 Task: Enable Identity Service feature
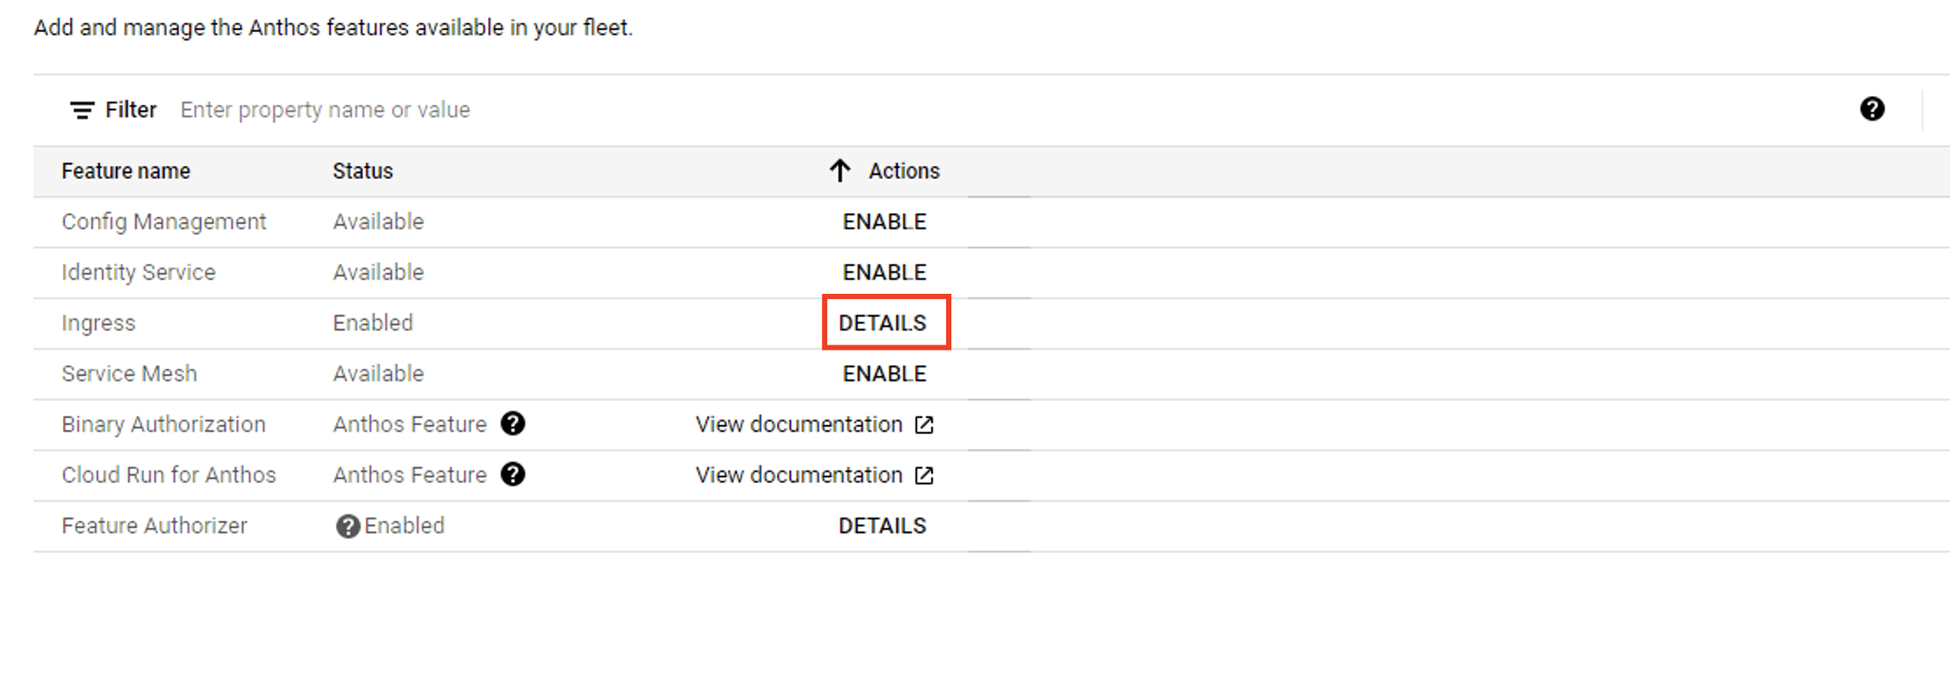pos(884,273)
